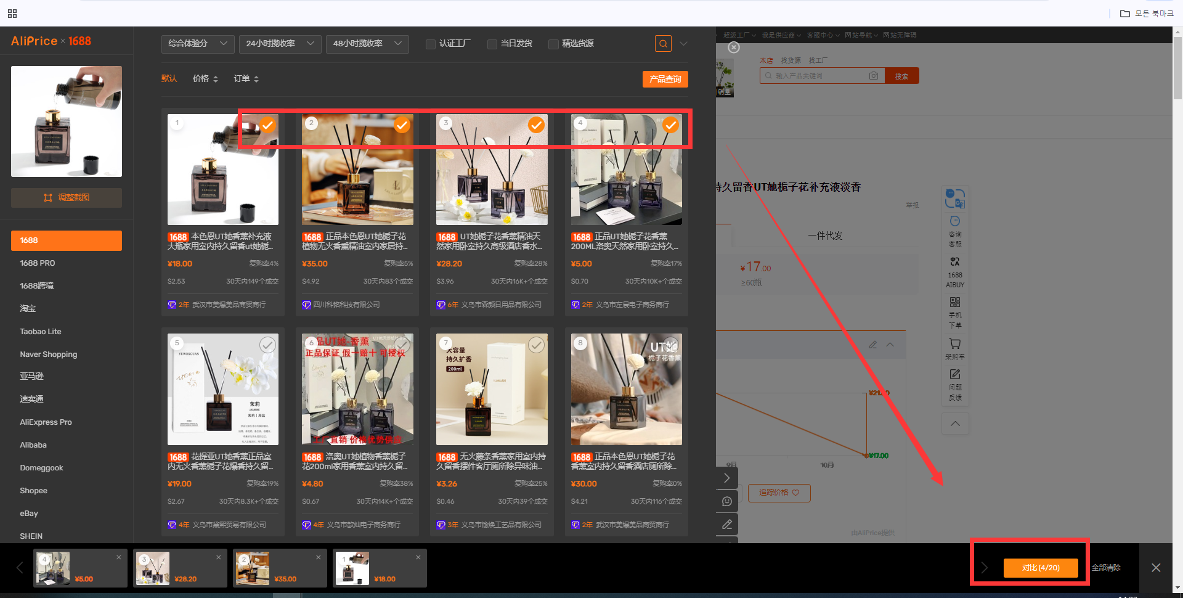Check compare mark on product 5
This screenshot has height=598, width=1183.
(x=267, y=345)
